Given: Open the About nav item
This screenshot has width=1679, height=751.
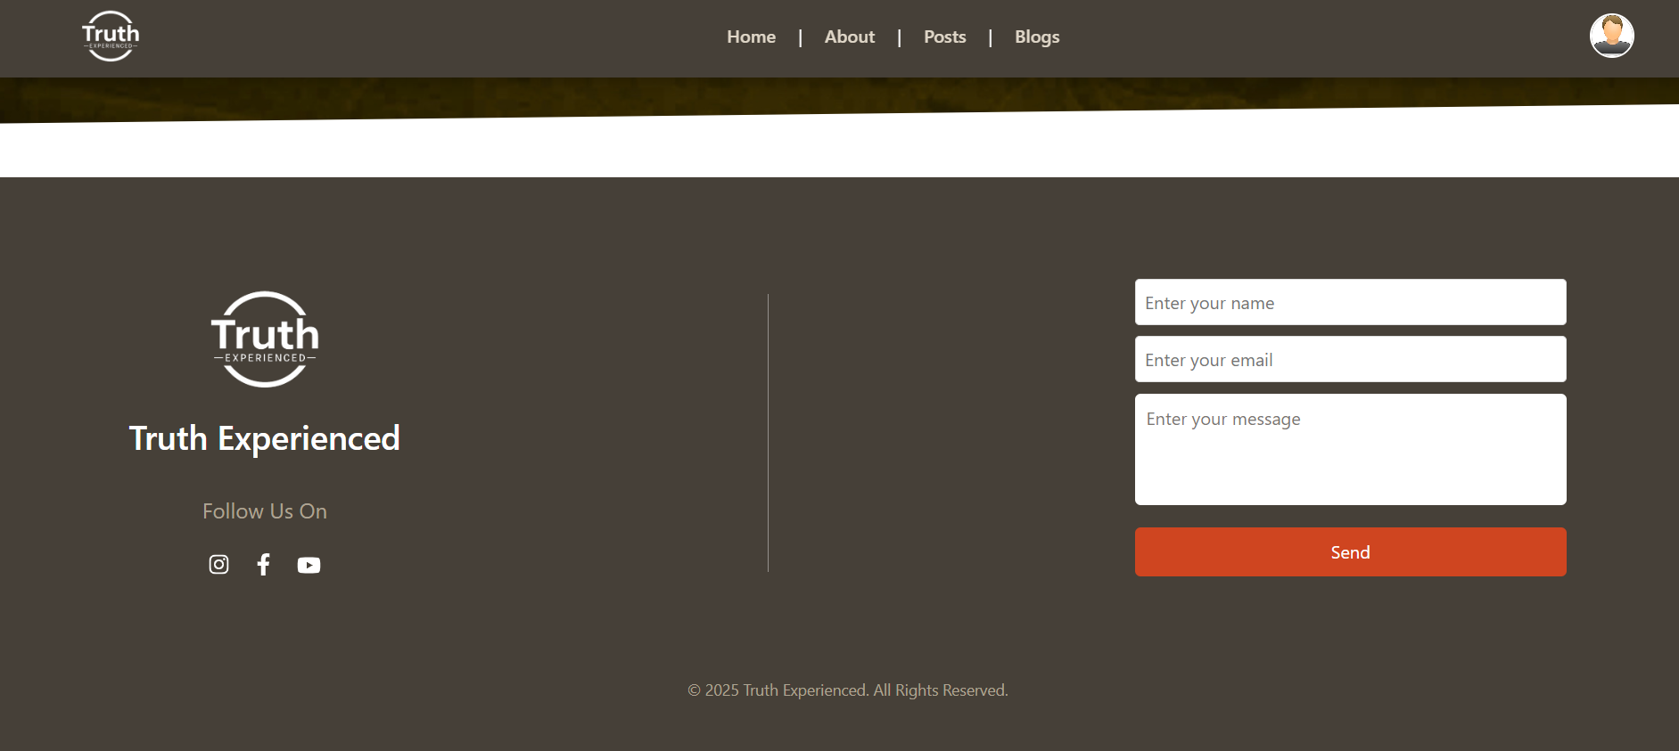Looking at the screenshot, I should (x=849, y=37).
